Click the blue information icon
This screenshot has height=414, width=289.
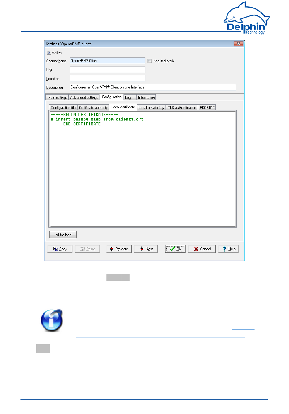52,320
